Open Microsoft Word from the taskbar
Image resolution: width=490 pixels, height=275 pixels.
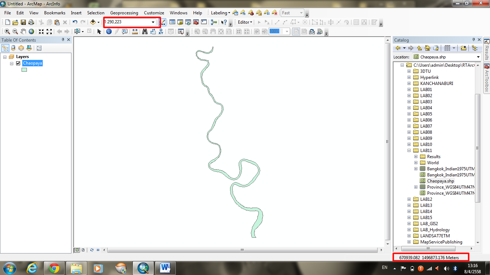coord(165,268)
